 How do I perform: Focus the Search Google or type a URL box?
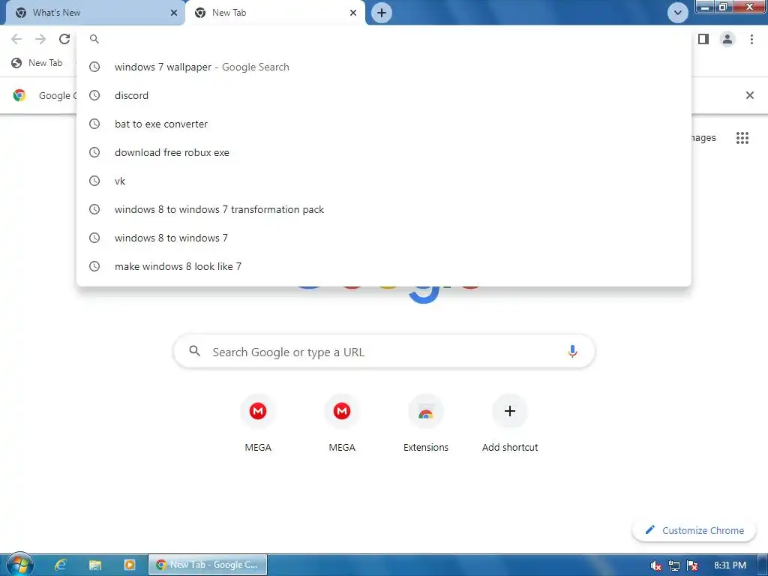384,352
